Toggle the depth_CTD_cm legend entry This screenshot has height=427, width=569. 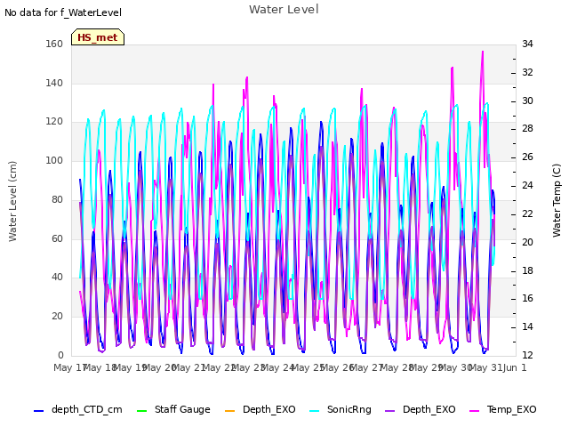pos(78,409)
